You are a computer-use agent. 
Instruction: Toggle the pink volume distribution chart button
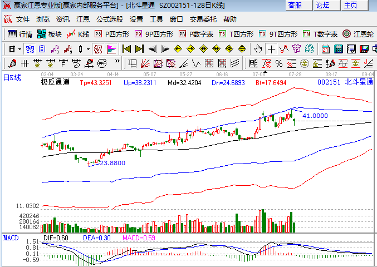(x=111, y=49)
